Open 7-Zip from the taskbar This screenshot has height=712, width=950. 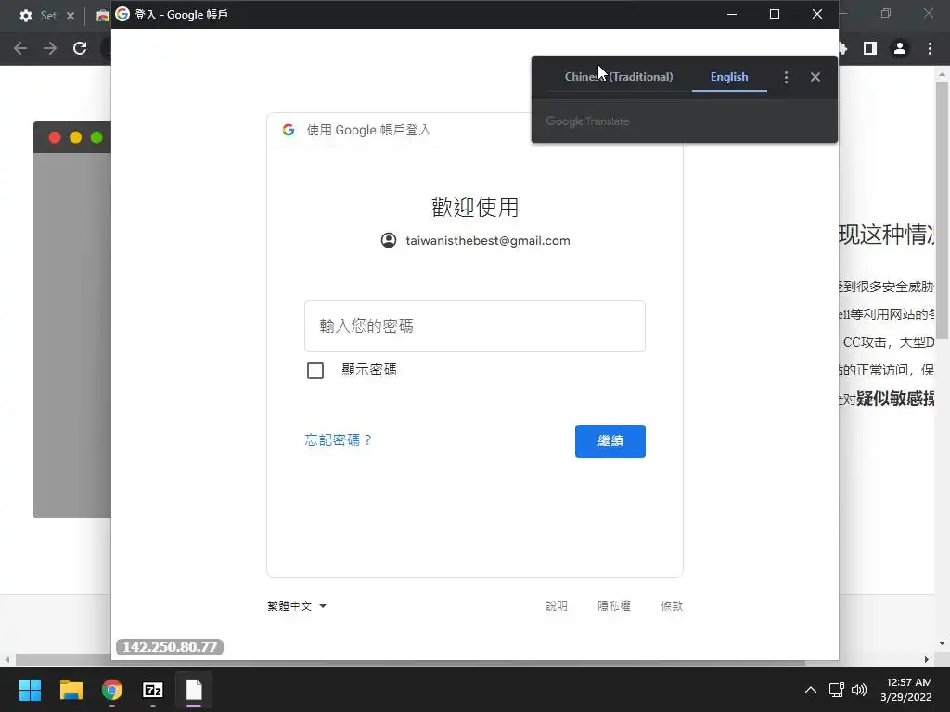[153, 690]
